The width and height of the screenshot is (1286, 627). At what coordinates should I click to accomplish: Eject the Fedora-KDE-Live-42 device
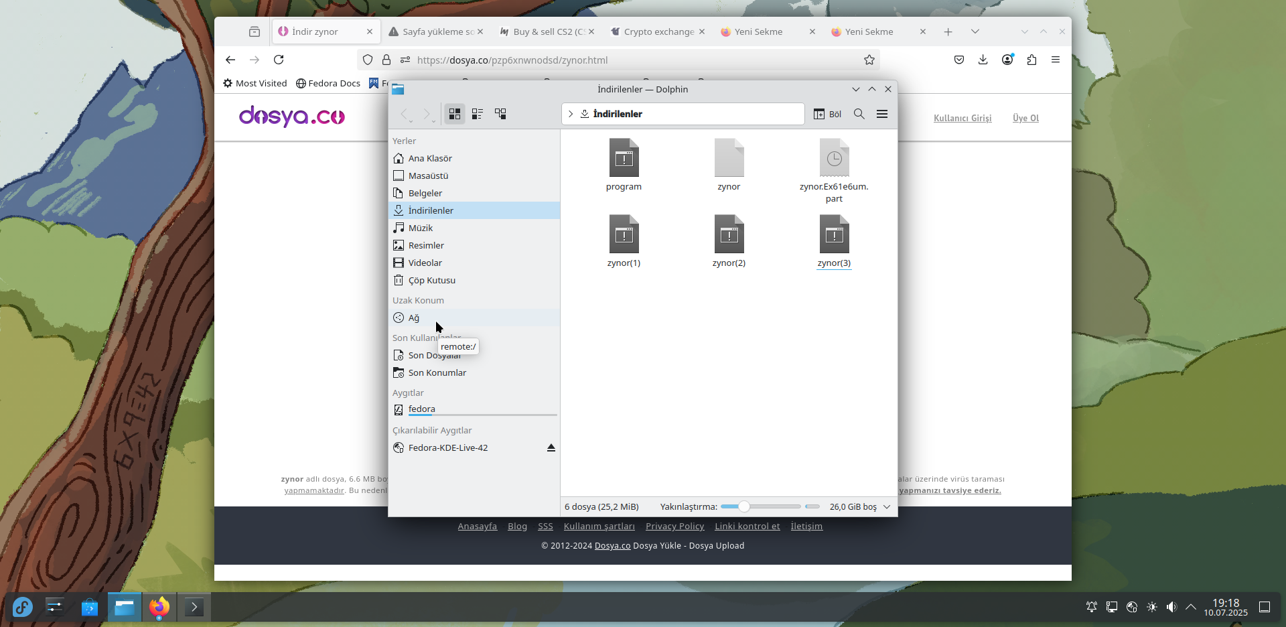point(551,447)
